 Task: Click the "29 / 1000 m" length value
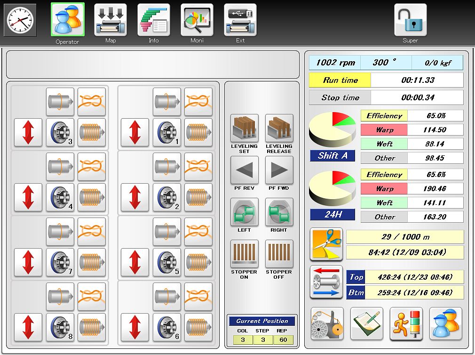tap(405, 237)
